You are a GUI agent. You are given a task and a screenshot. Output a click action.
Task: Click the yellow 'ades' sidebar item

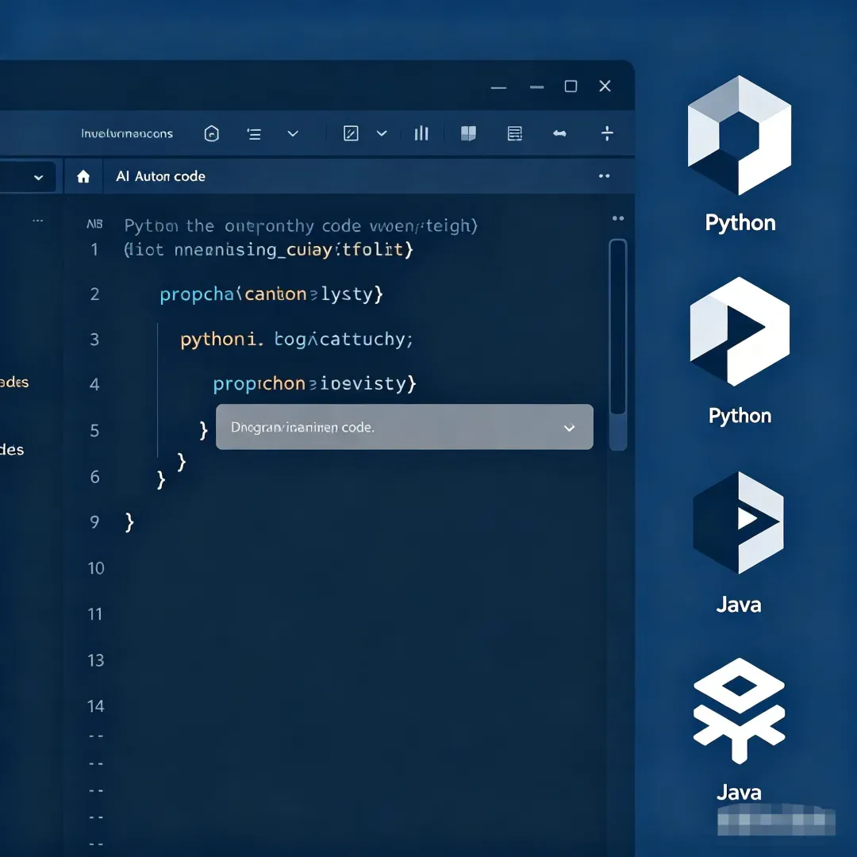(14, 382)
